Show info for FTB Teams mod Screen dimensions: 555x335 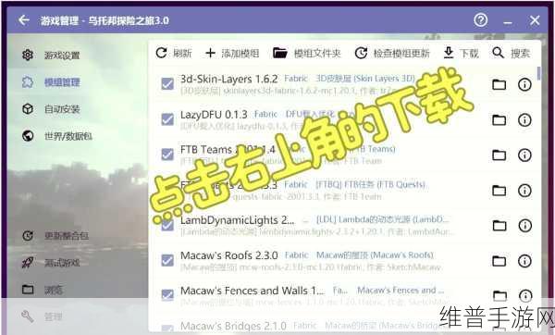coord(524,155)
